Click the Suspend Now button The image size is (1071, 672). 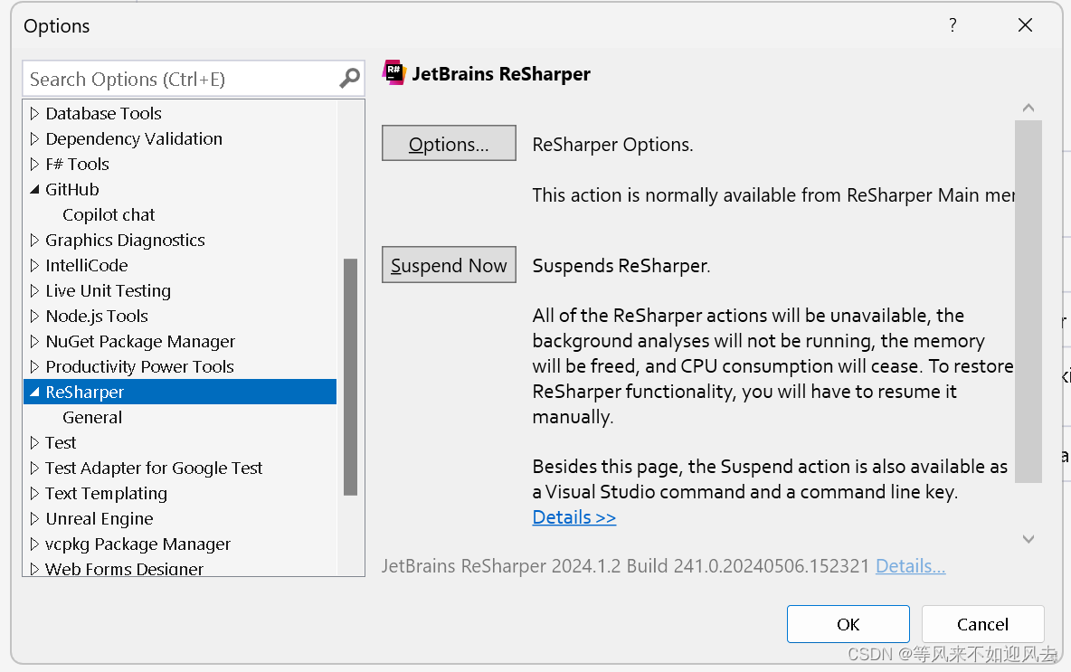click(x=449, y=265)
